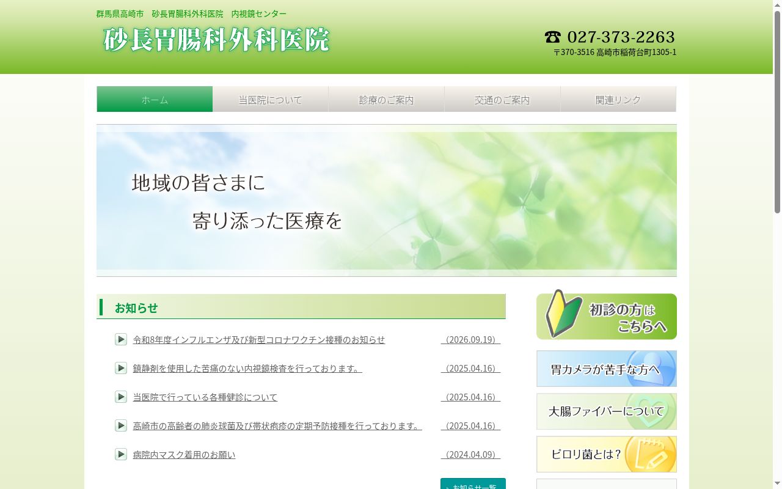Click the page vertical scrollbar thumb
Screen dimensions: 782x489
777,112
